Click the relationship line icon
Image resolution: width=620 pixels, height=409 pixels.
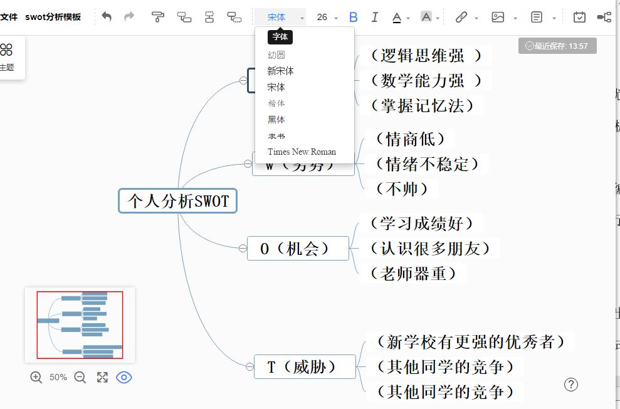604,17
